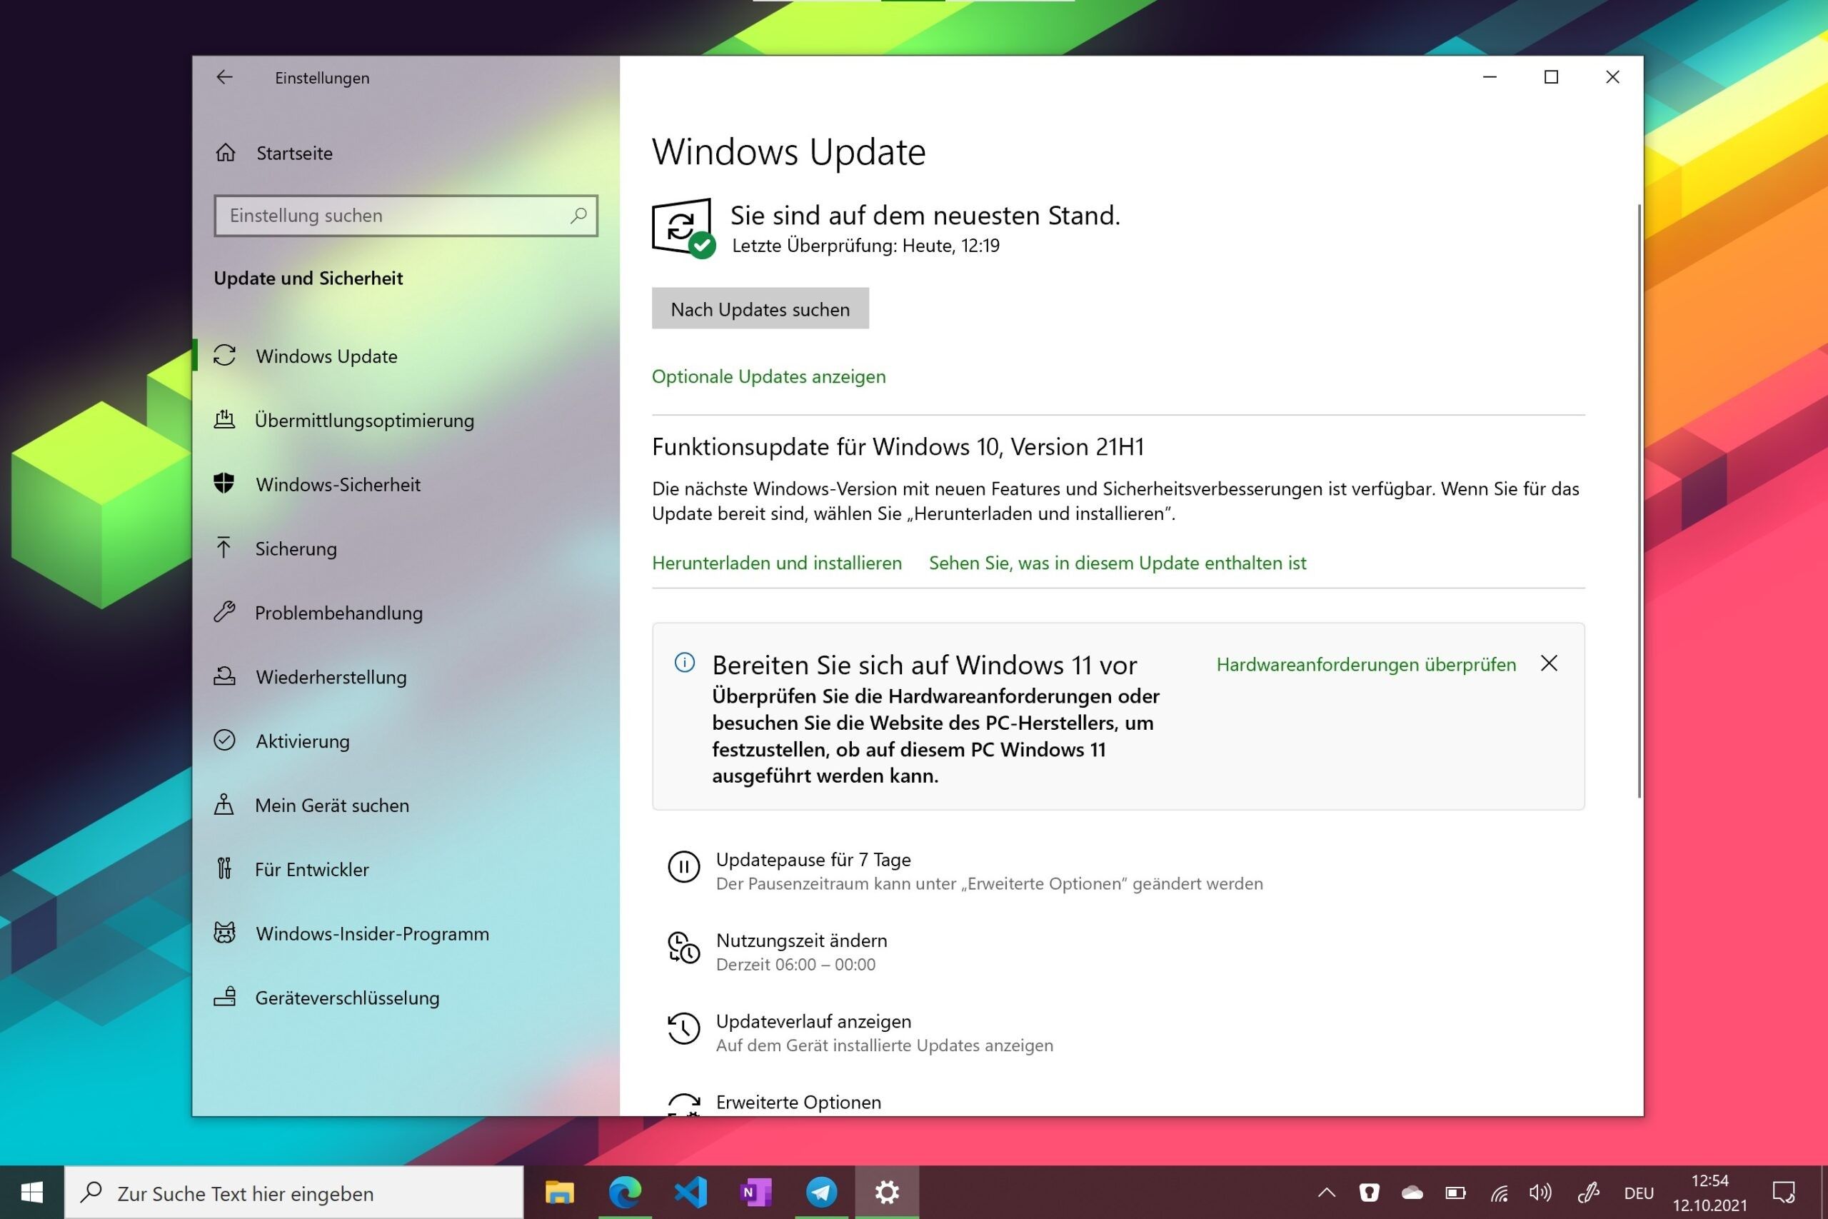Show hidden system tray icons
The height and width of the screenshot is (1219, 1828).
[1327, 1193]
